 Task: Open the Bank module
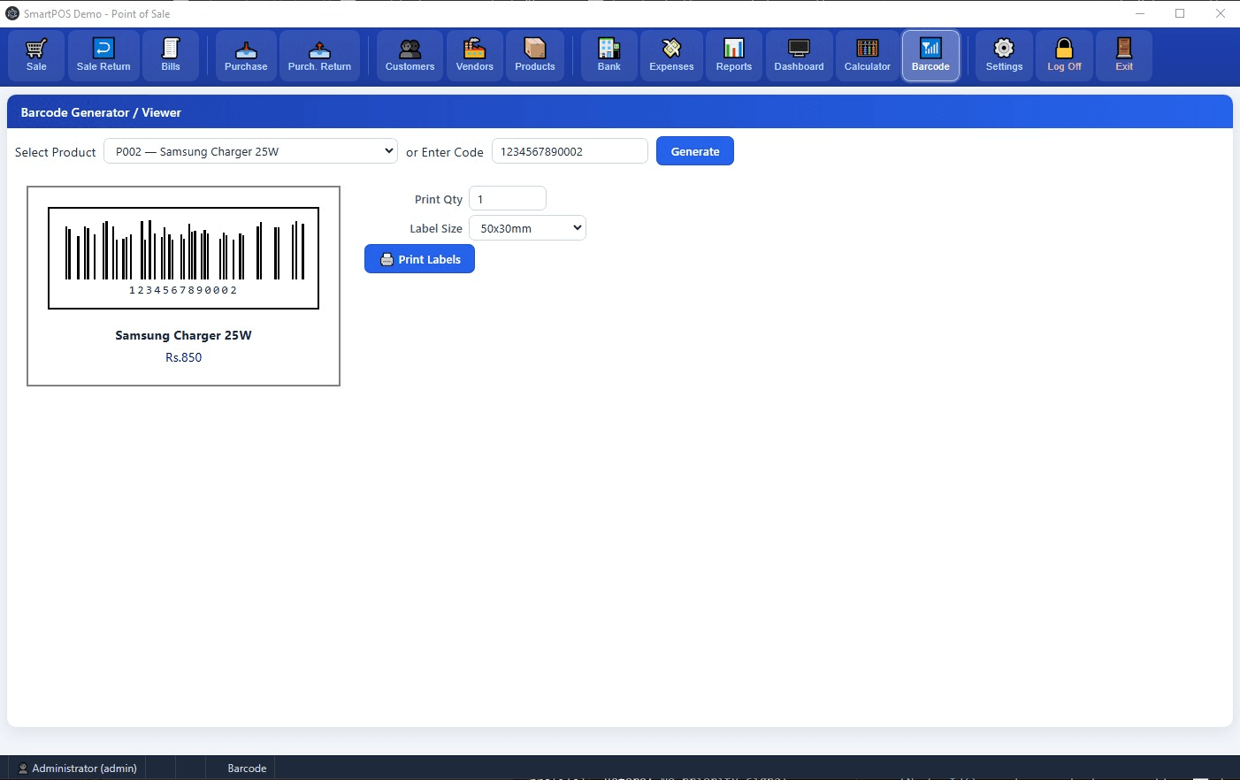[609, 55]
